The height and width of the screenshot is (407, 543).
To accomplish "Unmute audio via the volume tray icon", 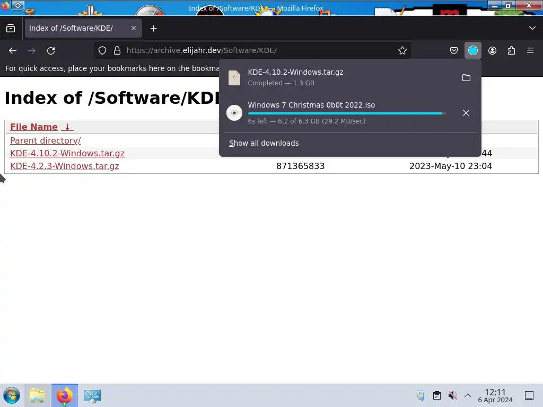I will [x=452, y=395].
